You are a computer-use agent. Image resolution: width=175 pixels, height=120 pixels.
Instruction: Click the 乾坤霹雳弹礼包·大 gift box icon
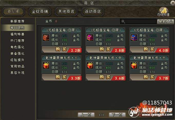pos(134,65)
